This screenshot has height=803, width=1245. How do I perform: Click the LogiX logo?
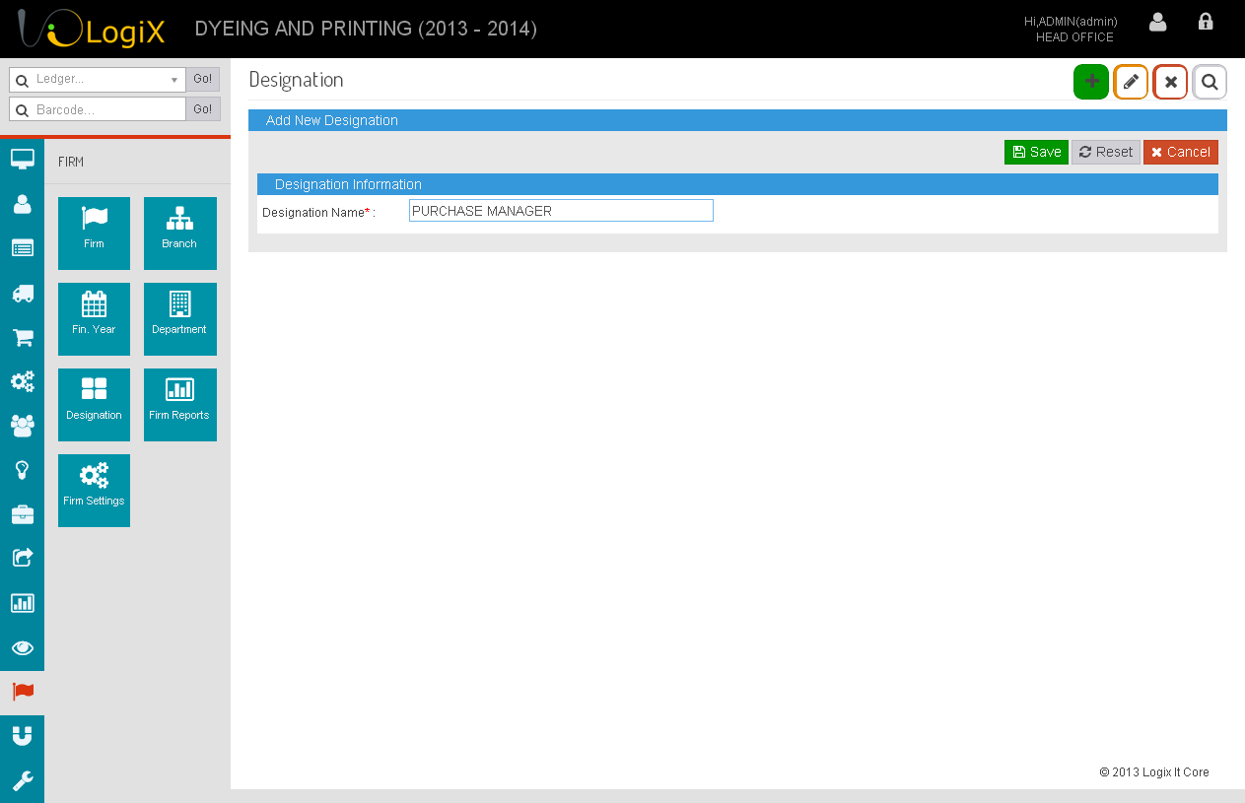pyautogui.click(x=91, y=30)
